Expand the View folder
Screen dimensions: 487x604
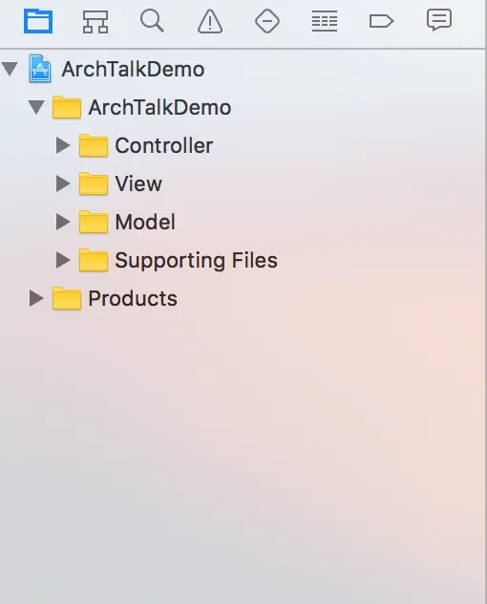[x=63, y=183]
